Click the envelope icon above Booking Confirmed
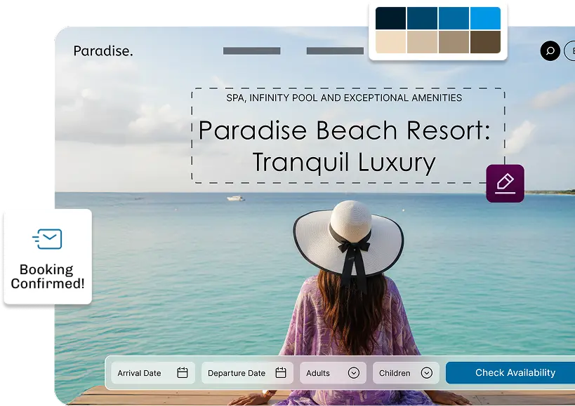575x406 pixels. click(x=48, y=239)
